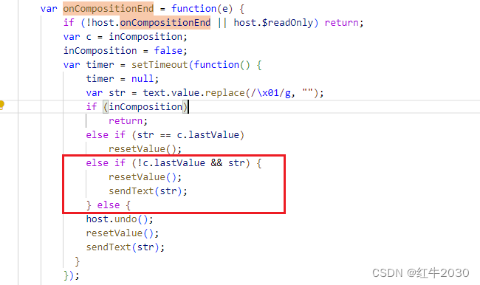This screenshot has height=285, width=480.
Task: Click host.onCompositionEnd in the if condition
Action: (x=151, y=23)
